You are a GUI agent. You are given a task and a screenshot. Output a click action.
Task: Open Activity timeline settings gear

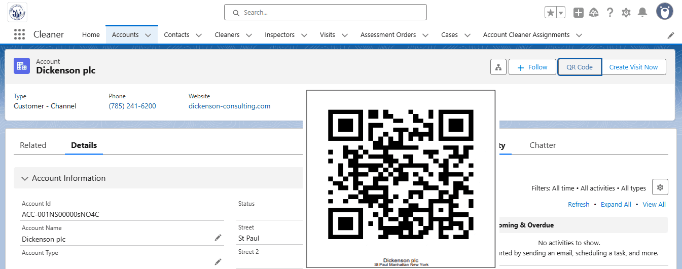coord(660,187)
